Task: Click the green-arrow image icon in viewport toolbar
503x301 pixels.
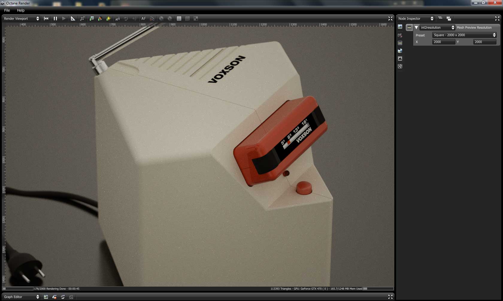Action: coord(92,19)
